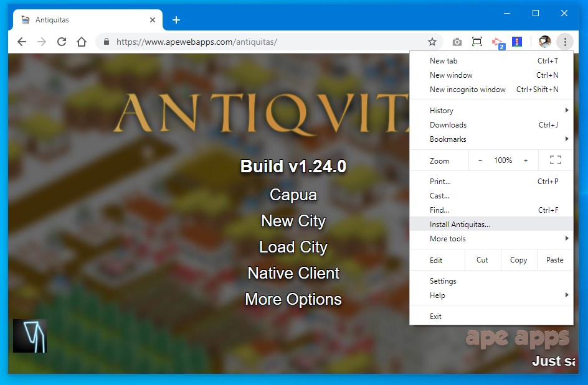
Task: Decrease zoom with the minus button
Action: click(x=480, y=160)
